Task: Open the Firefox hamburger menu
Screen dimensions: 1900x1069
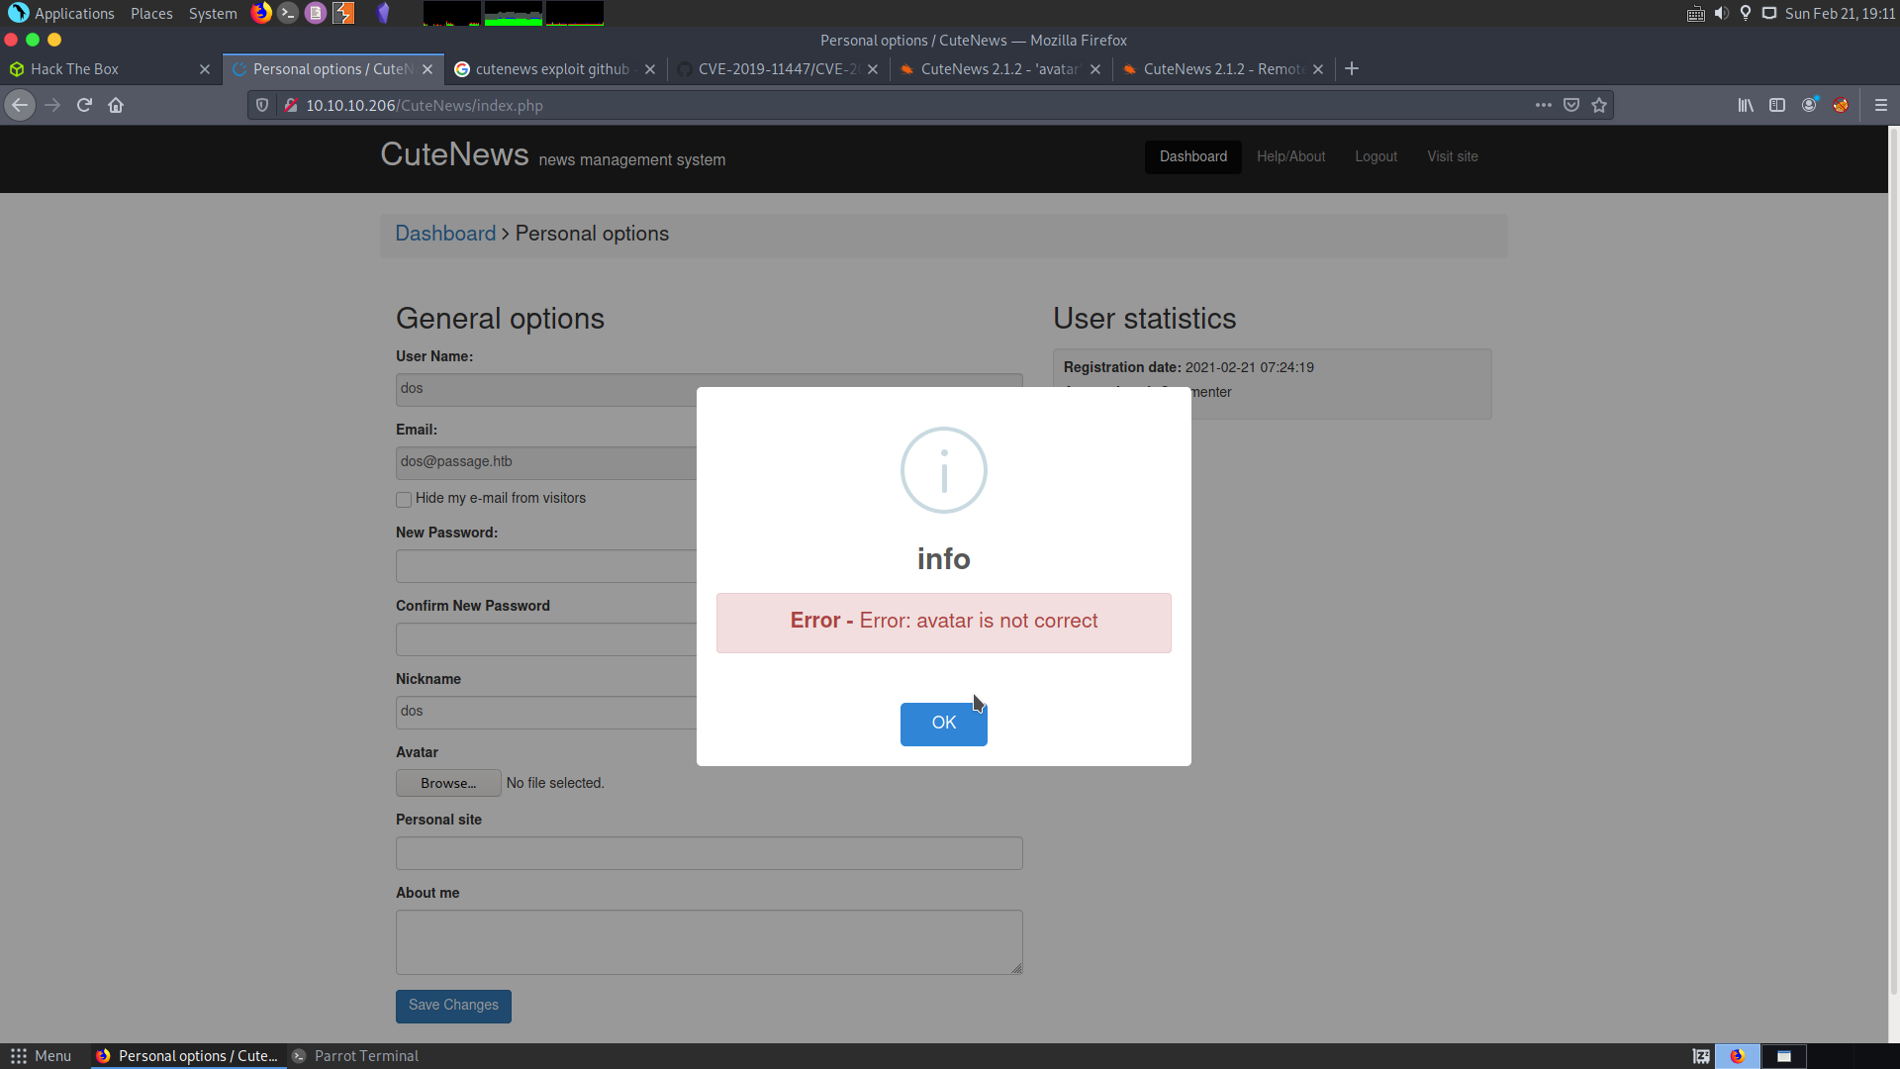Action: tap(1881, 105)
